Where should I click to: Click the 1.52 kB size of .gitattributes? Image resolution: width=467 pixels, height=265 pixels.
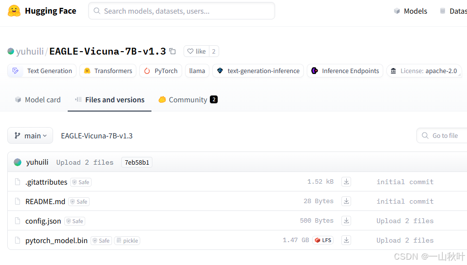coord(320,182)
